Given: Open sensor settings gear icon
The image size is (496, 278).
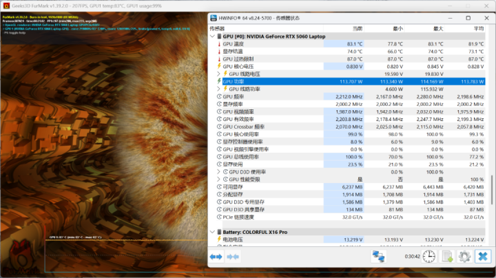Looking at the screenshot, I should 464,257.
